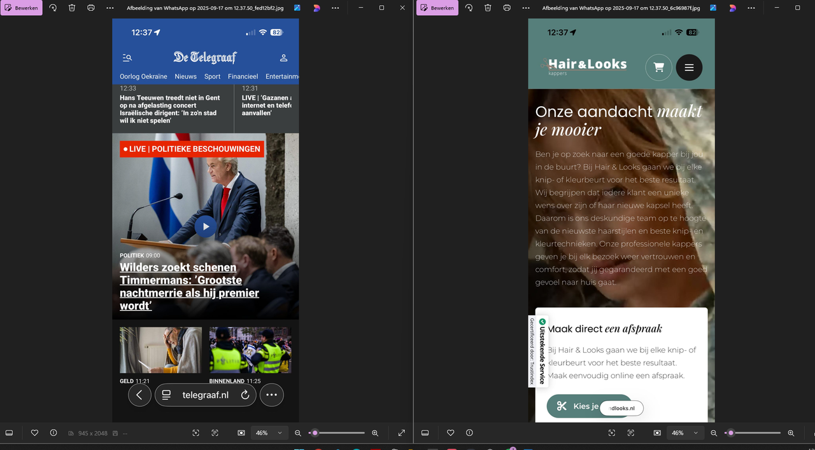
Task: Delete the telegraaf image in left window
Action: (x=72, y=8)
